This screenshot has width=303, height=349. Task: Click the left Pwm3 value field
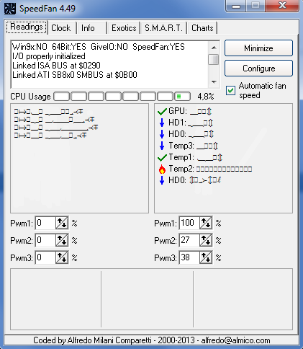pyautogui.click(x=45, y=257)
